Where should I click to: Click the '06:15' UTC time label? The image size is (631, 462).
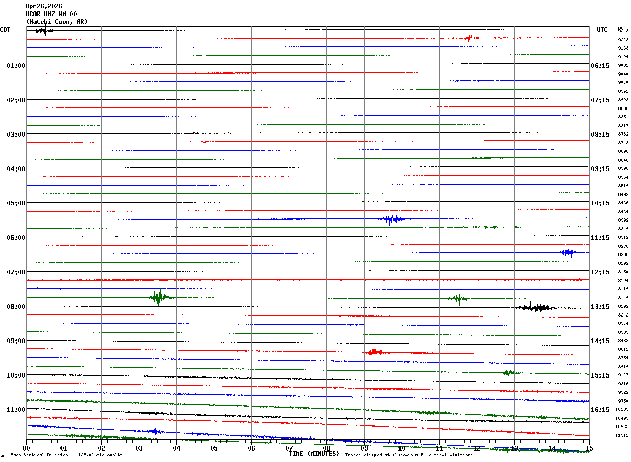600,66
